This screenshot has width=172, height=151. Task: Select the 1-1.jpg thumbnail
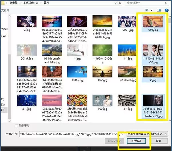127,50
